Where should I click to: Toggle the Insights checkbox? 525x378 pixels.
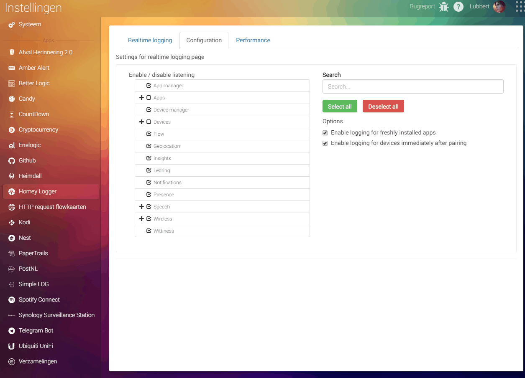(x=149, y=158)
